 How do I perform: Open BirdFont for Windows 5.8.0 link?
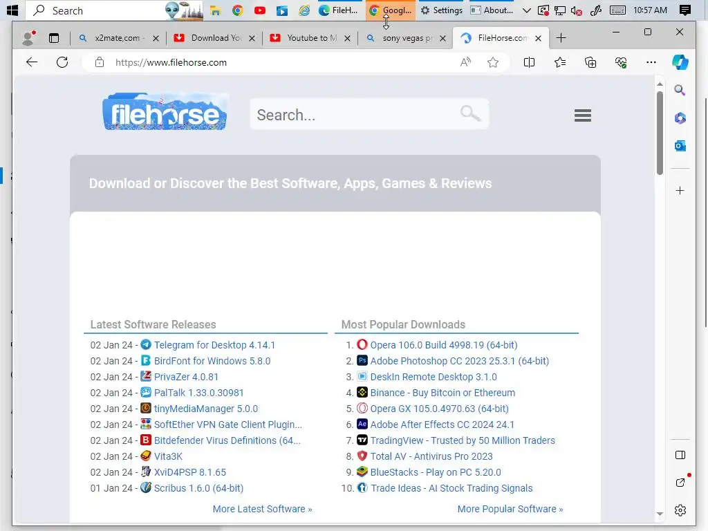(x=212, y=361)
